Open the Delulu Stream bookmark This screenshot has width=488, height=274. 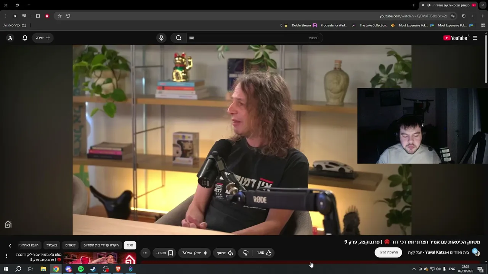[x=304, y=25]
